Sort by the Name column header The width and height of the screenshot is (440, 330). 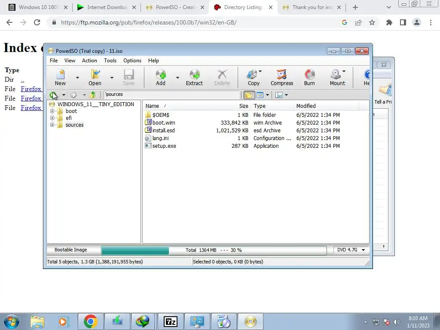click(x=176, y=106)
